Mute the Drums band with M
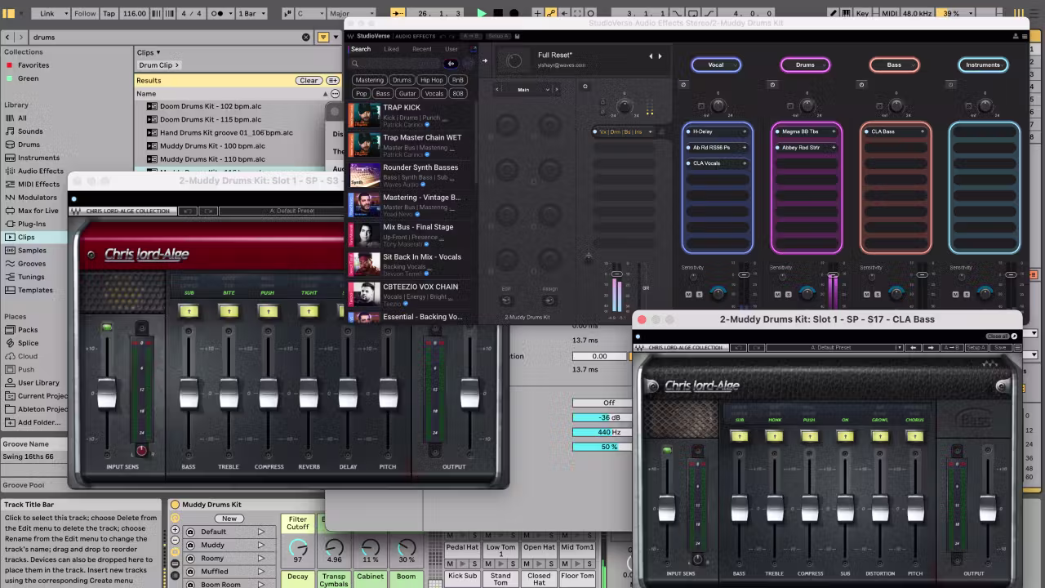1045x588 pixels. click(x=778, y=294)
